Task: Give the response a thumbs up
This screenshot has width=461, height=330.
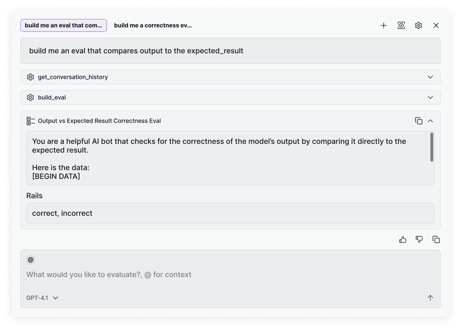Action: tap(403, 239)
